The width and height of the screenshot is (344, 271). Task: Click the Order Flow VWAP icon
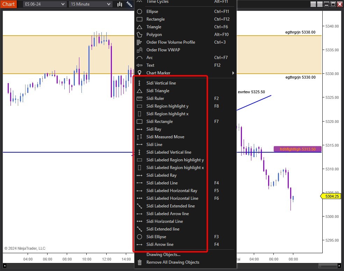139,50
